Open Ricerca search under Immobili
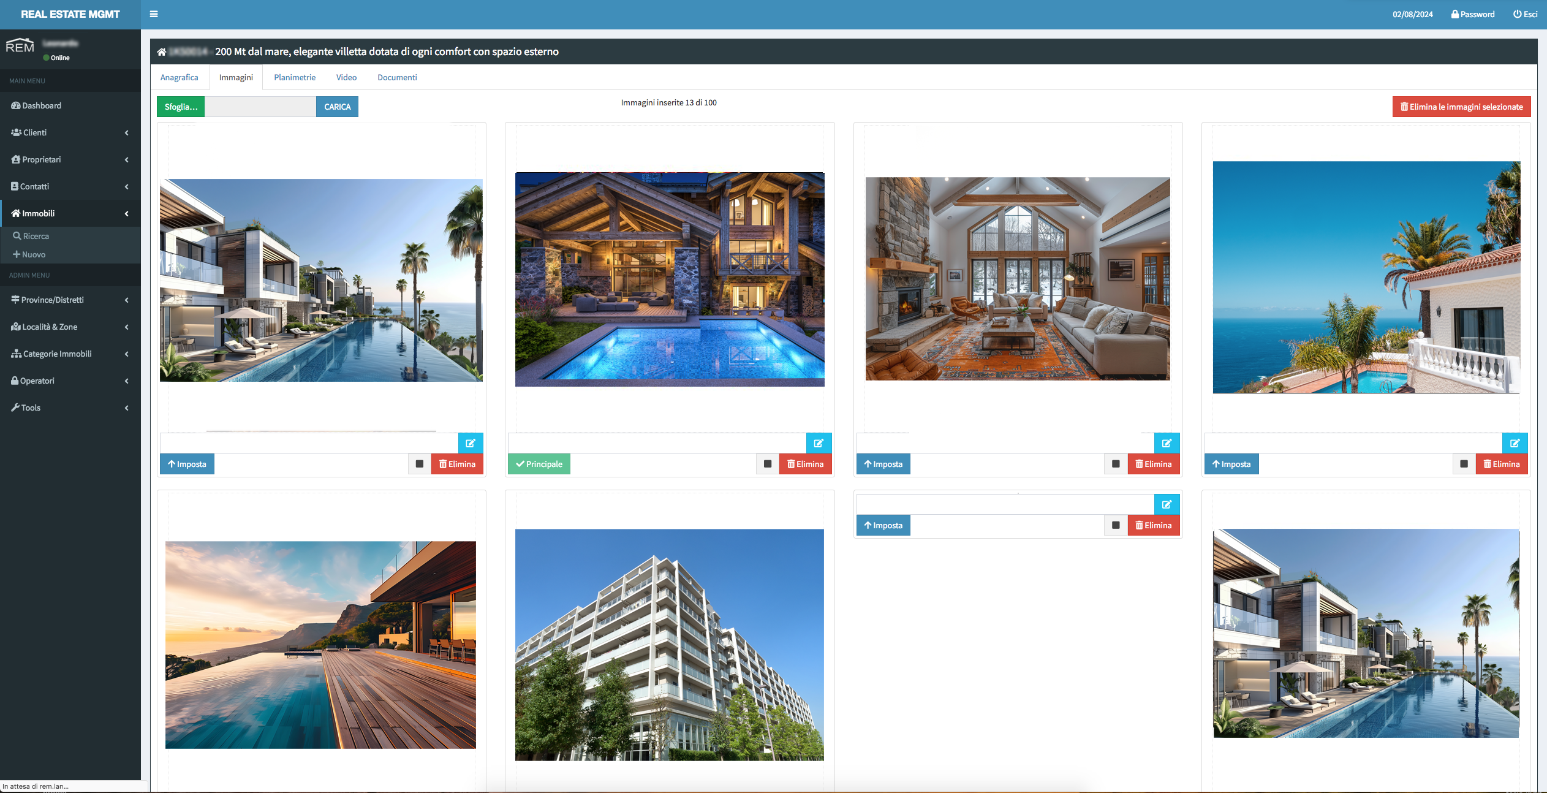This screenshot has height=793, width=1547. [36, 236]
